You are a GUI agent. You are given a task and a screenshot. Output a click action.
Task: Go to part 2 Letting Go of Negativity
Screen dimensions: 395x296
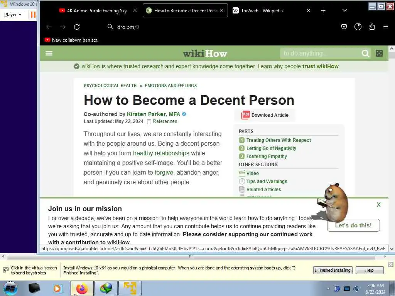coord(271,148)
